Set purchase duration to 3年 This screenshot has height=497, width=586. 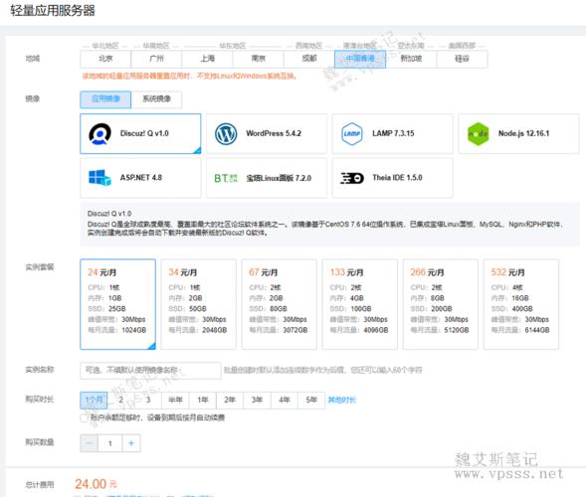pyautogui.click(x=257, y=401)
